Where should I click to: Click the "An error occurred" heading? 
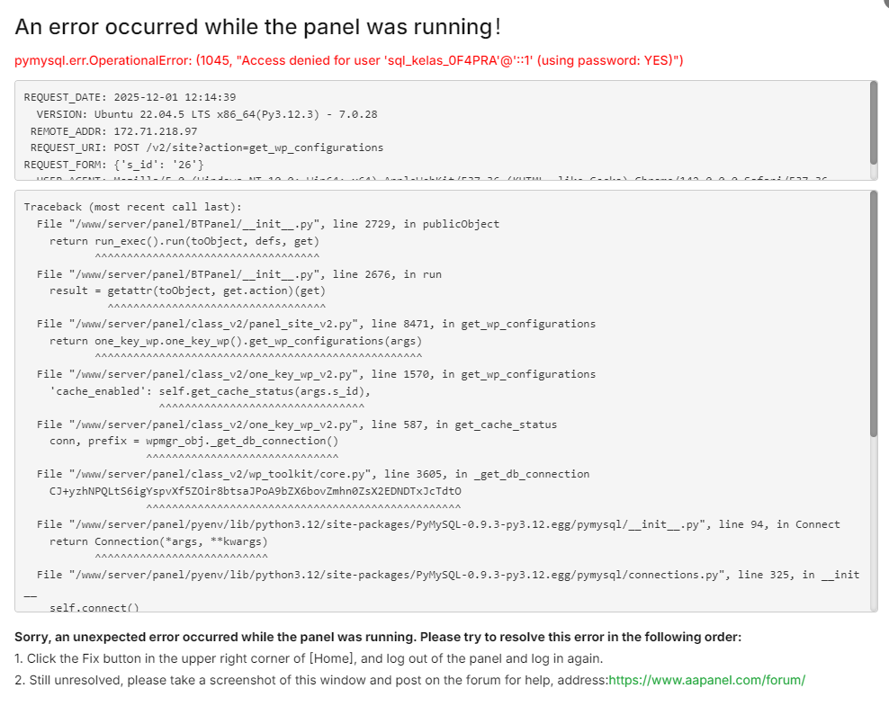point(257,27)
